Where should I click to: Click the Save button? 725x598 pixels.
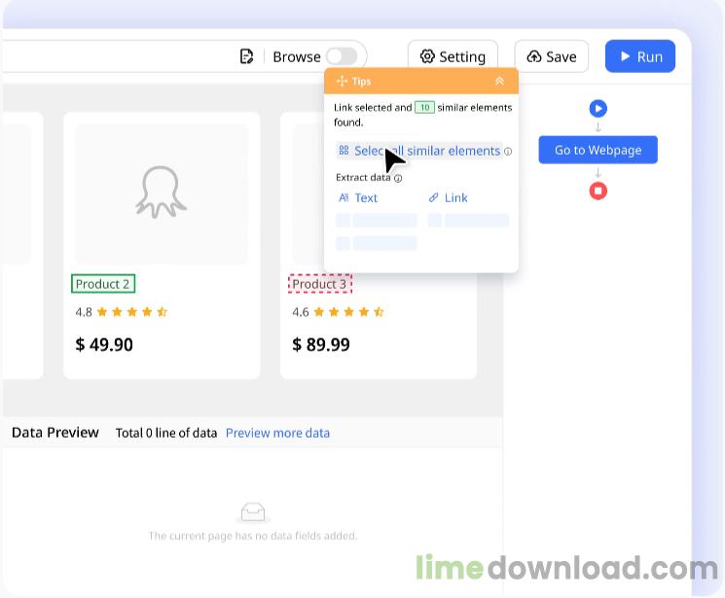point(552,56)
